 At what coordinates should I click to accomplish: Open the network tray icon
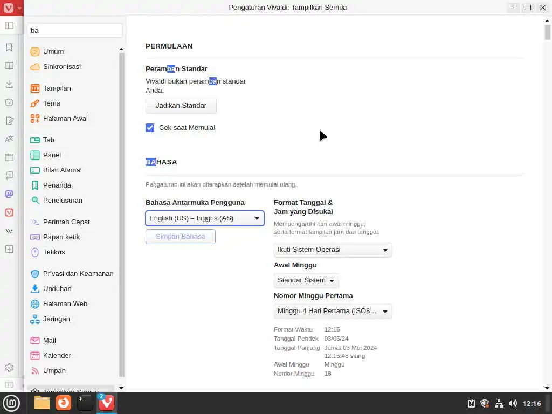(499, 403)
